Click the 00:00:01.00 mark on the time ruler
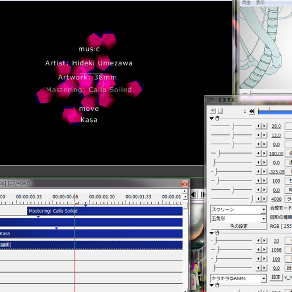 click(x=102, y=197)
